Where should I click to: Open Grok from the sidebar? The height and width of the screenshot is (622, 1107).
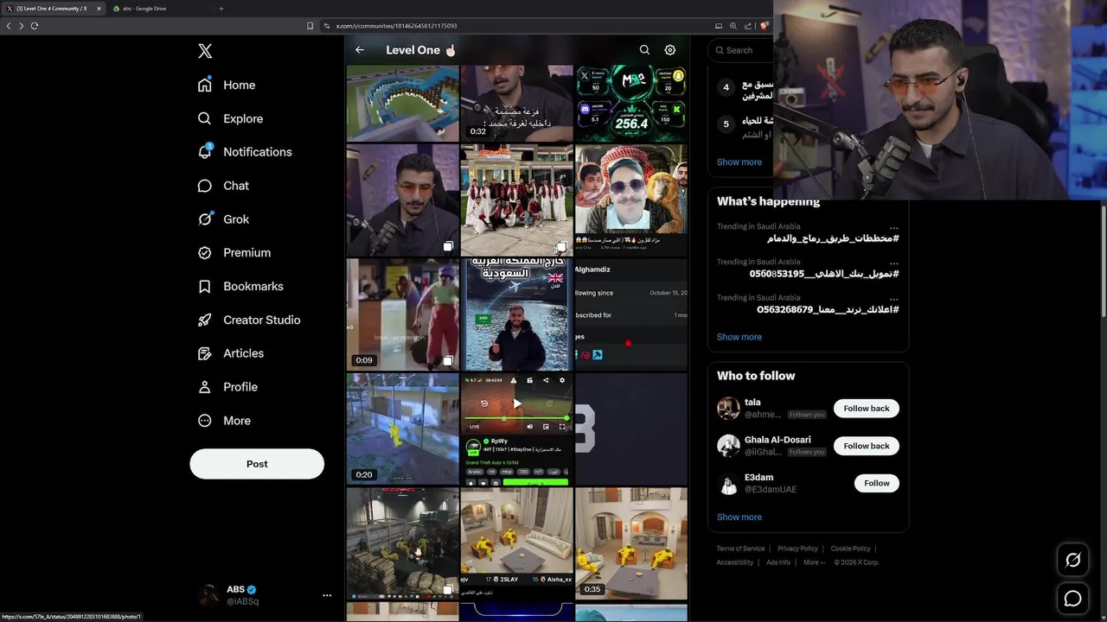point(223,219)
